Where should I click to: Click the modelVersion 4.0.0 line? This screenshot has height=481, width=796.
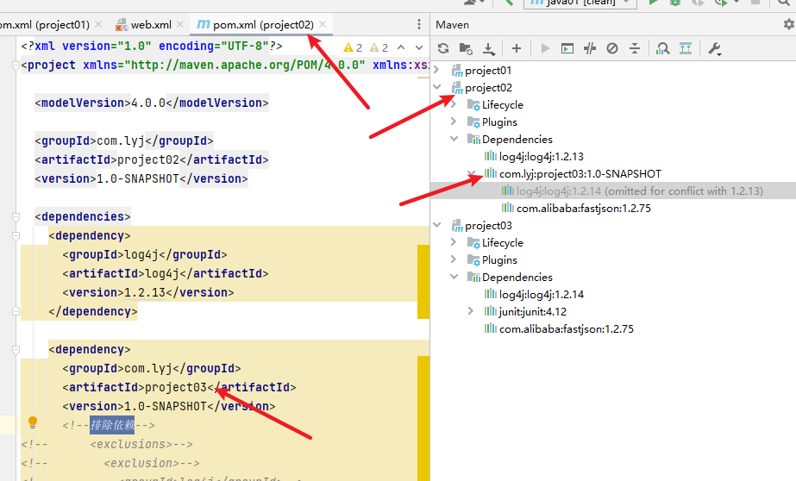[151, 103]
